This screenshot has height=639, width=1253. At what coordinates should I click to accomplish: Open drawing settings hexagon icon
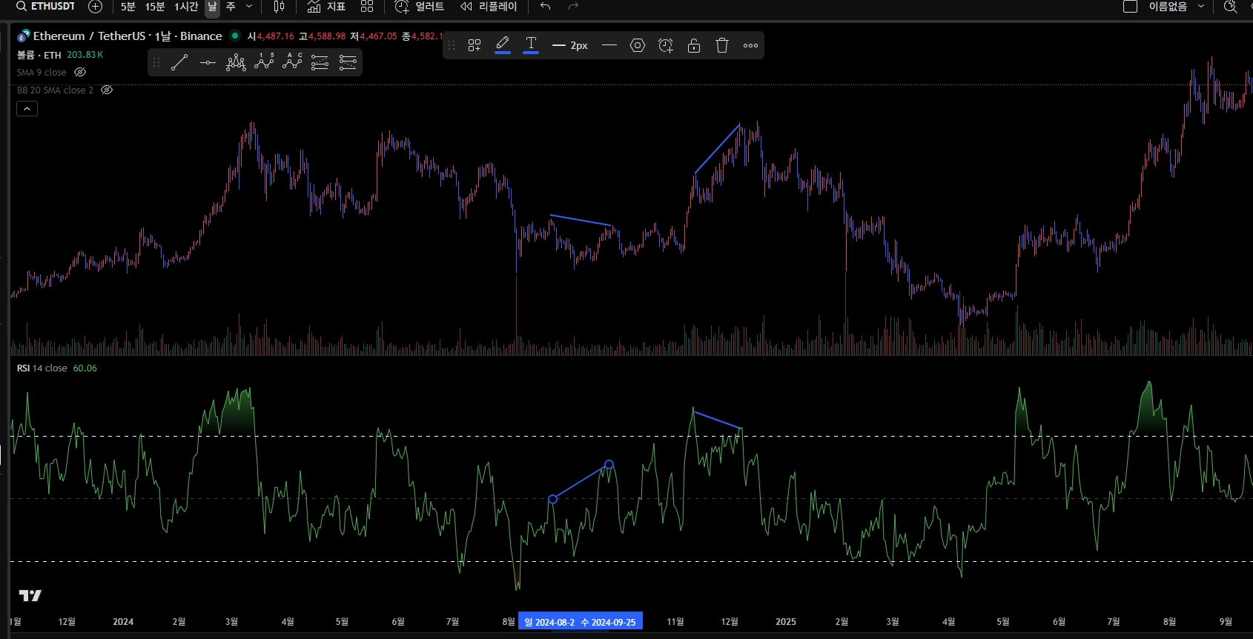click(637, 45)
